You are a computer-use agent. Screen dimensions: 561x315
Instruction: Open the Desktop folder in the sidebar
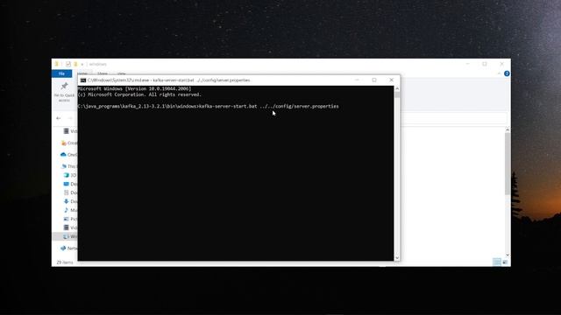[x=70, y=184]
